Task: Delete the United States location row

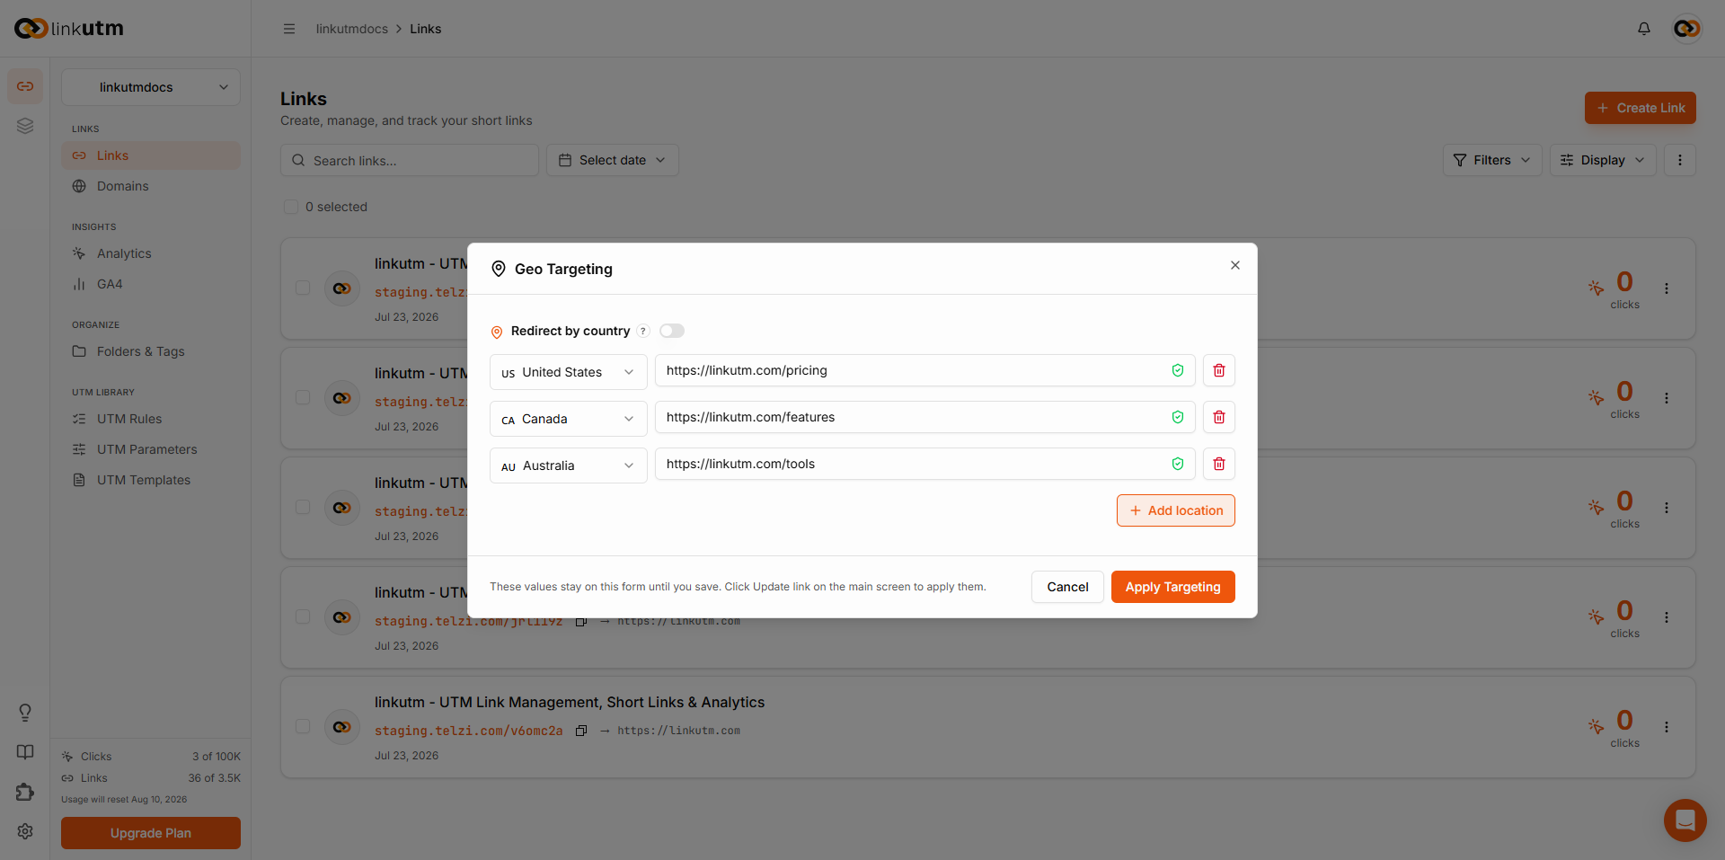Action: point(1219,370)
